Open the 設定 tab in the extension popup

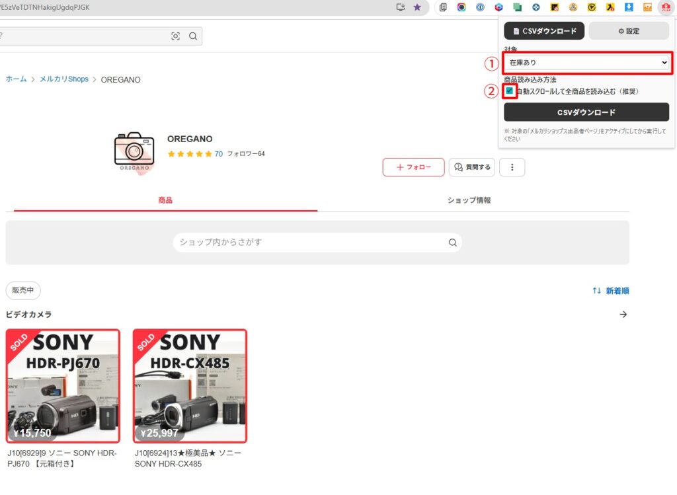[x=629, y=31]
